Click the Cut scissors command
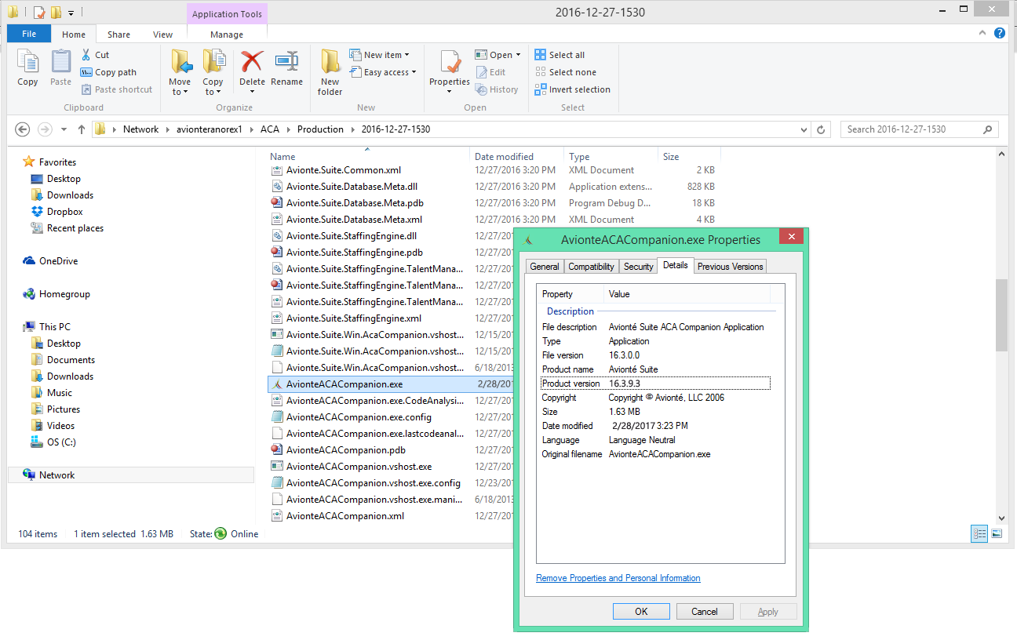Viewport: 1017px width, 640px height. point(95,55)
